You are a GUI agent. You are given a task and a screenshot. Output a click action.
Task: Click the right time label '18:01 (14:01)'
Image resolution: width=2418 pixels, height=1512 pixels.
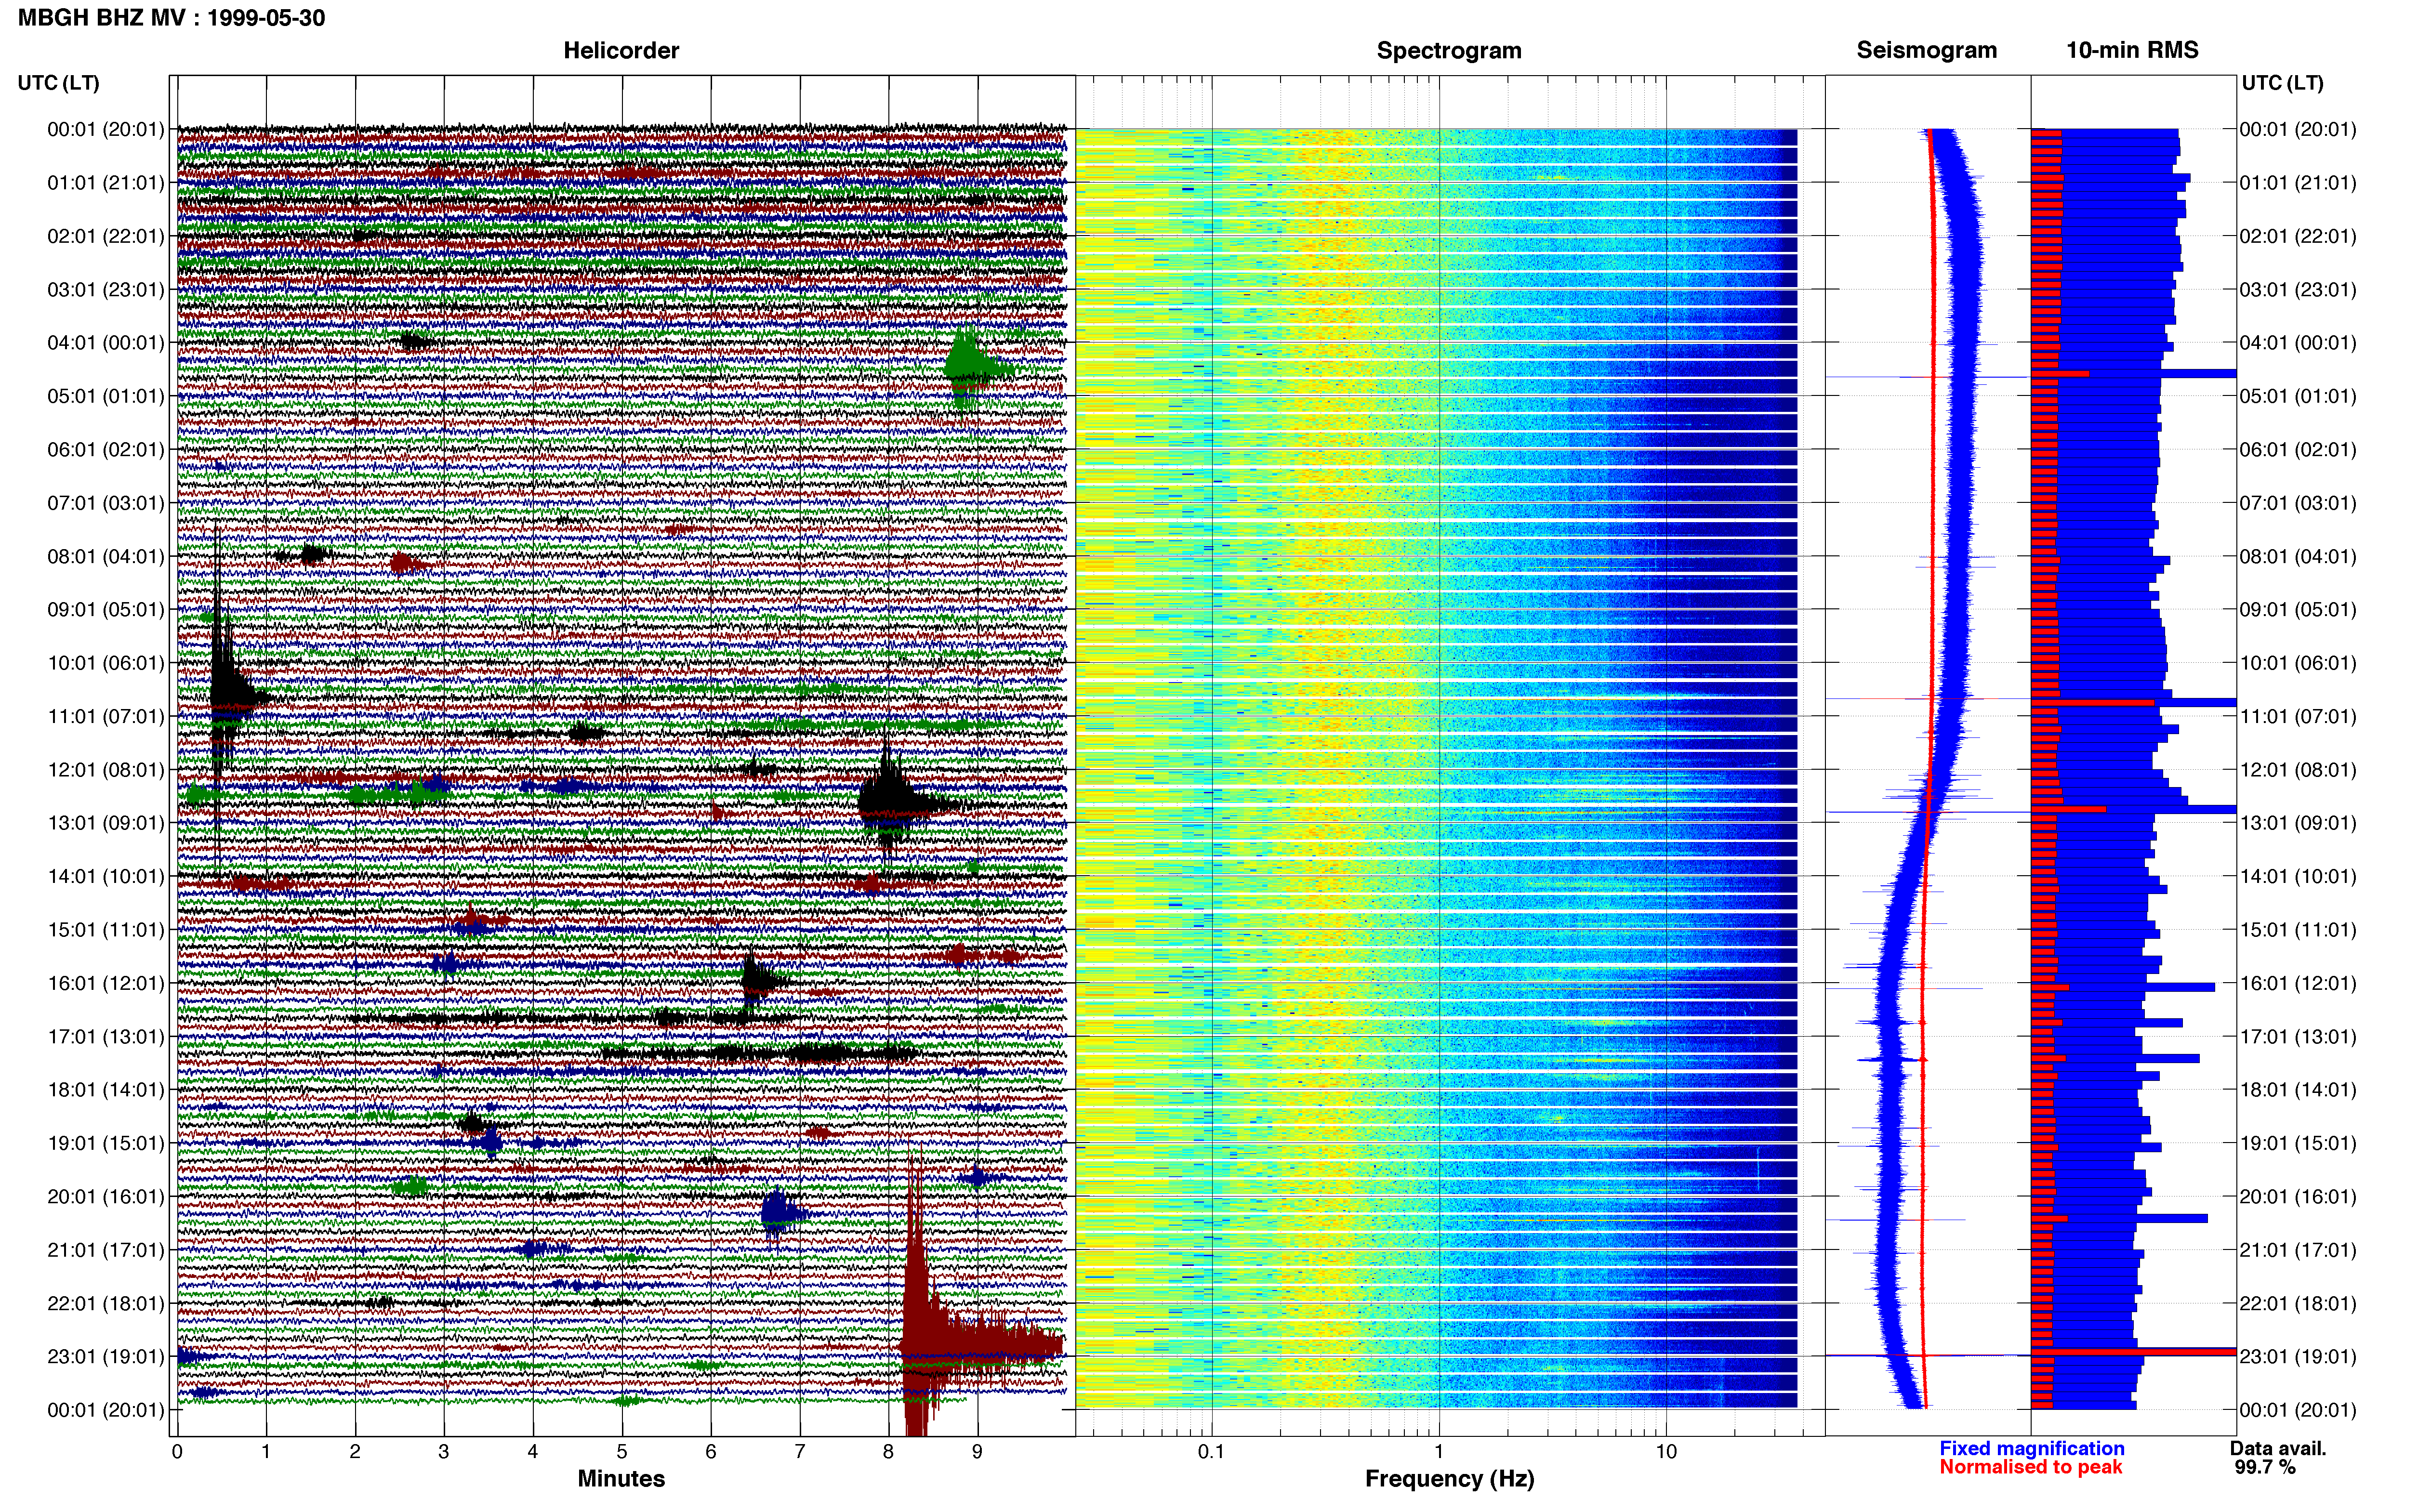(2298, 1090)
